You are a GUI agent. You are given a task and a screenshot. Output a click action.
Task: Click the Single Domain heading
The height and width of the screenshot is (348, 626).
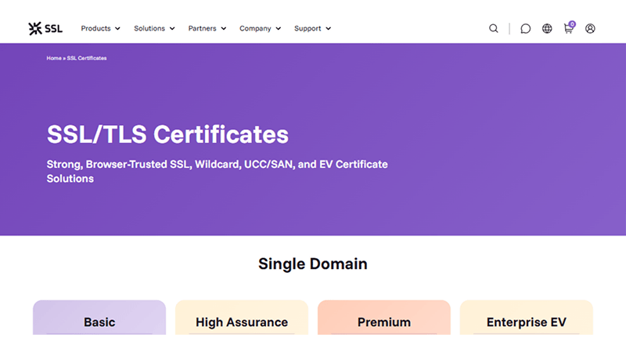click(312, 264)
